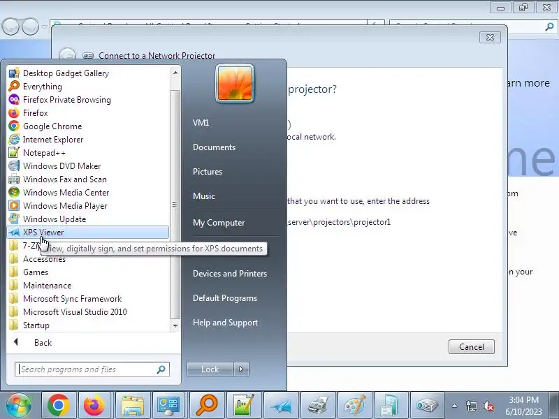Screen dimensions: 559x419
Task: Open Notepad++ from the taskbar
Action: click(x=244, y=405)
